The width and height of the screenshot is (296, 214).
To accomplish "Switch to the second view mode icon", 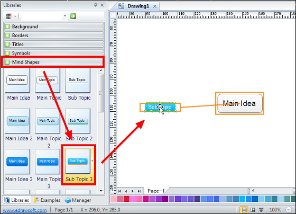I will point(253,210).
